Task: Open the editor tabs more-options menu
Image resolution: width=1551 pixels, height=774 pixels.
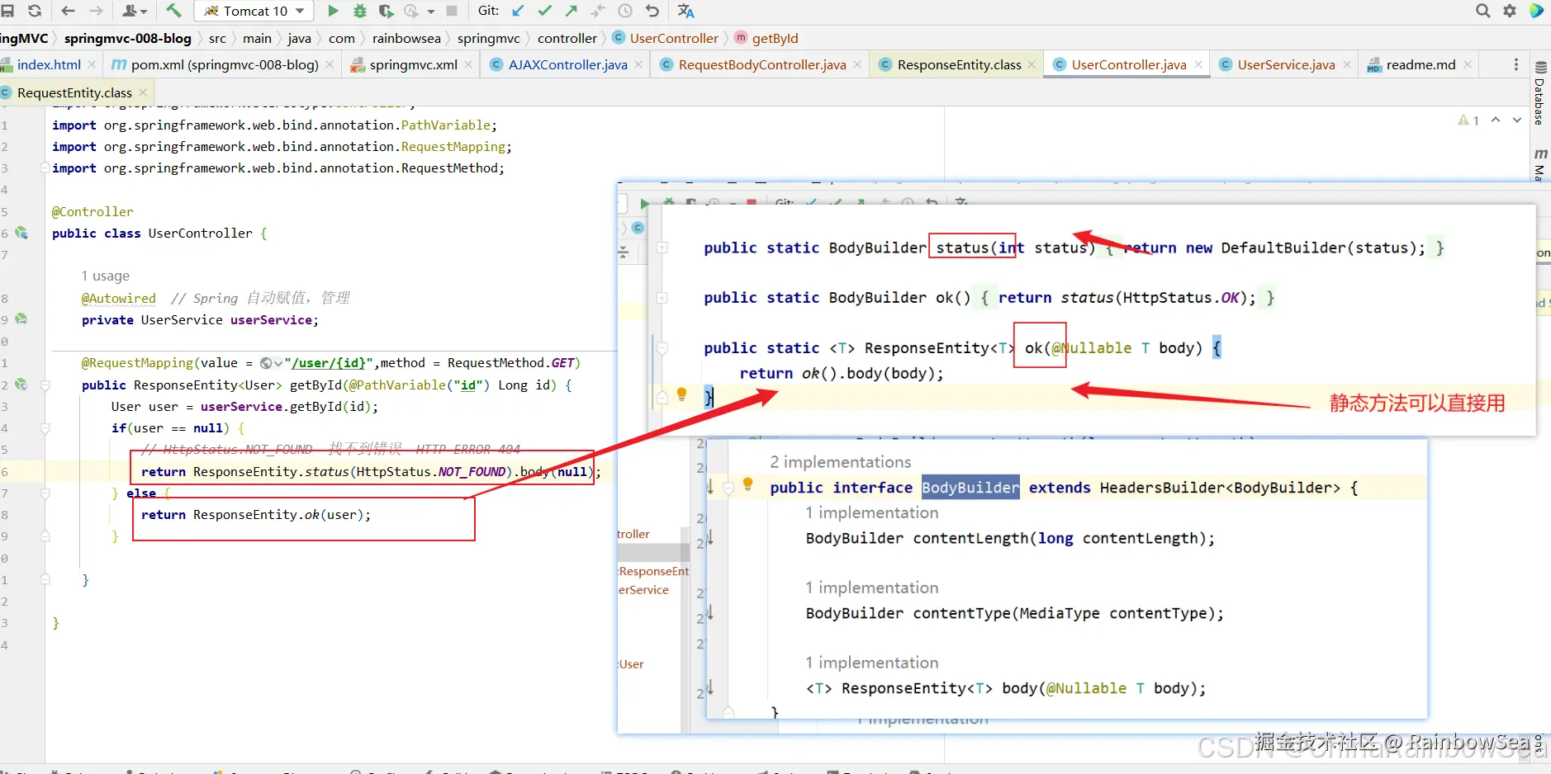Action: coord(1515,64)
